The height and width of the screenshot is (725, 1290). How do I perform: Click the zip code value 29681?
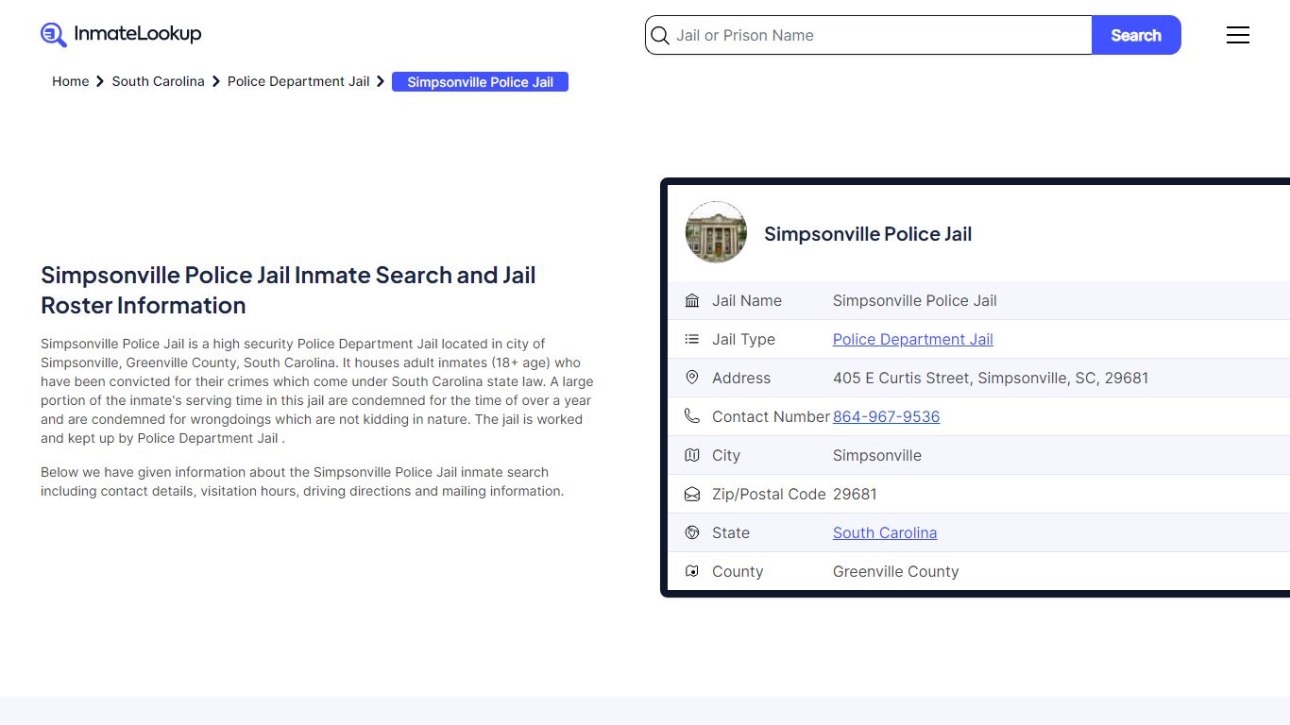point(855,494)
